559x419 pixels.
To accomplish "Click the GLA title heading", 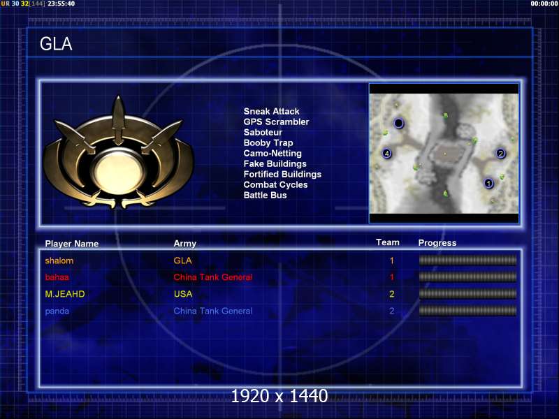I will [56, 44].
